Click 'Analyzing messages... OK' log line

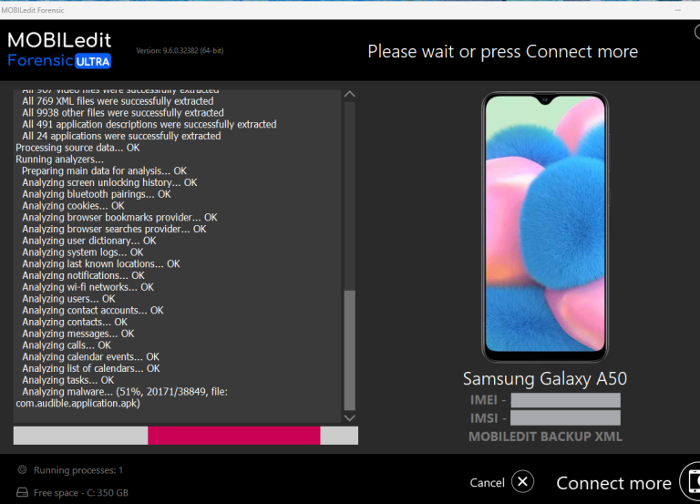(78, 334)
